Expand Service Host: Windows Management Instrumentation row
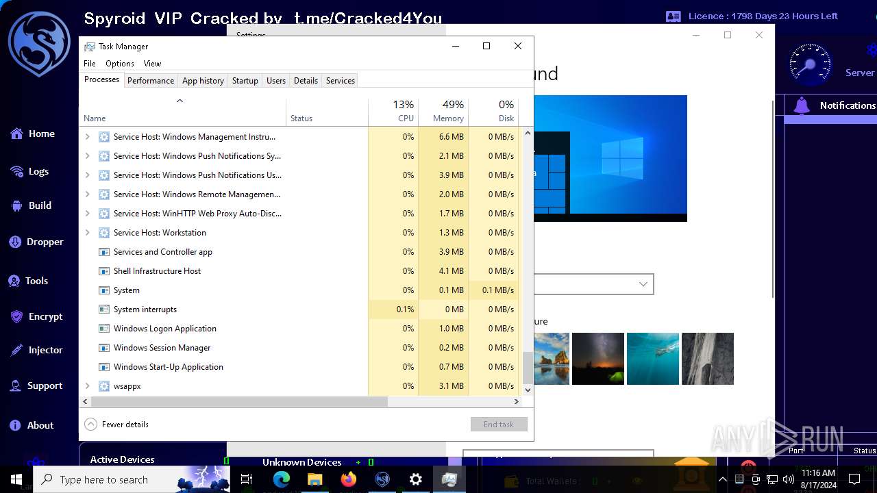Image resolution: width=877 pixels, height=493 pixels. (87, 137)
